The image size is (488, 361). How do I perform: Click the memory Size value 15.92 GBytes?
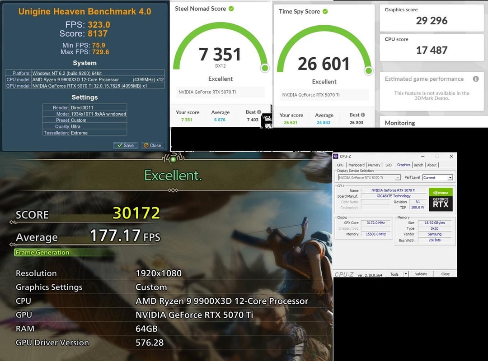coord(435,222)
